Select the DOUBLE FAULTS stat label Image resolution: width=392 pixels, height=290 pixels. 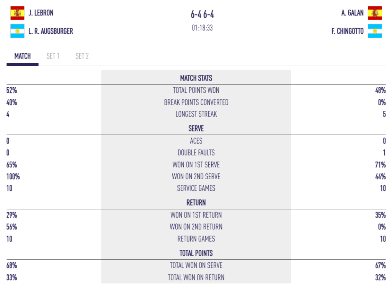(x=196, y=153)
